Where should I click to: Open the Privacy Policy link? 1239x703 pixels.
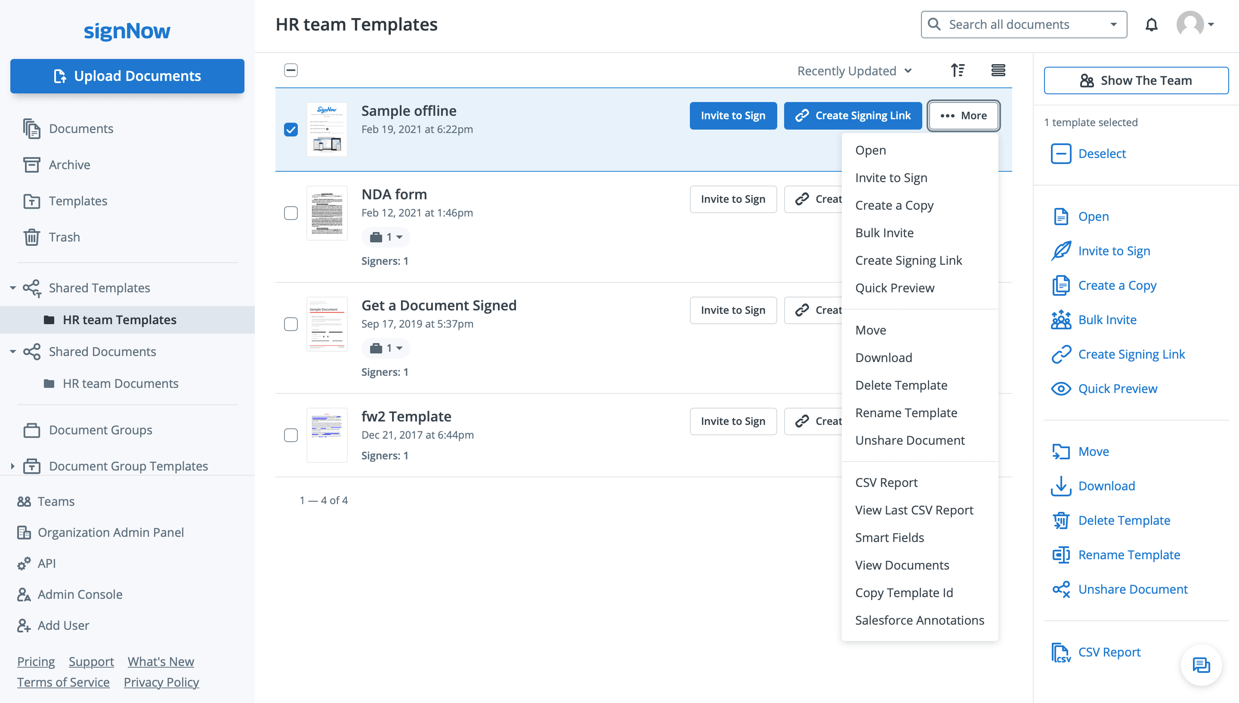tap(161, 682)
